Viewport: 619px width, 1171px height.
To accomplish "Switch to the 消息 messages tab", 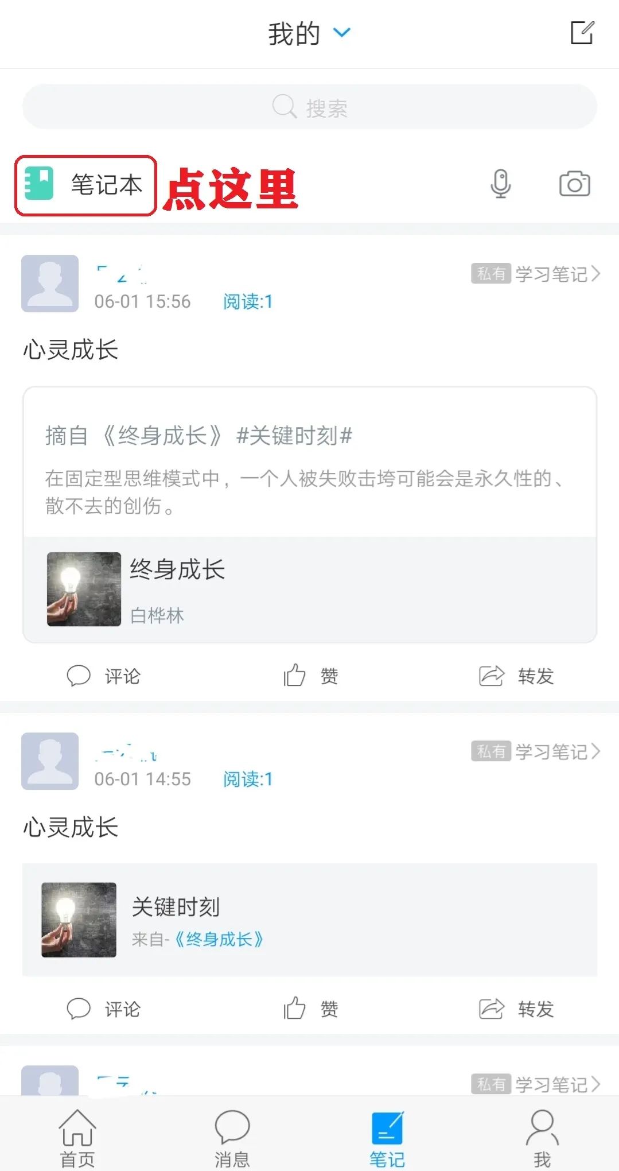I will coord(232,1139).
